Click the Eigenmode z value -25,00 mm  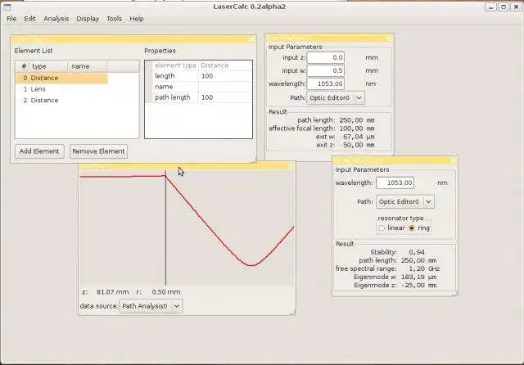pyautogui.click(x=418, y=285)
